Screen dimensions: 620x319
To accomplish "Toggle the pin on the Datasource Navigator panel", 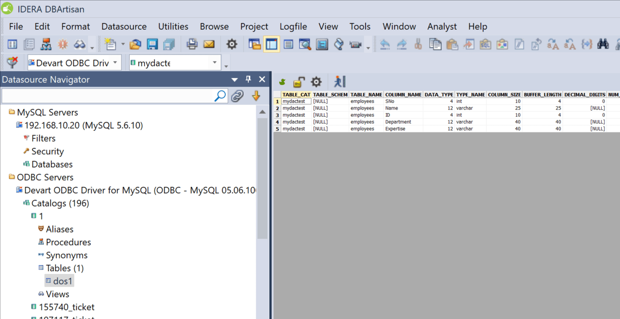I will pyautogui.click(x=248, y=79).
